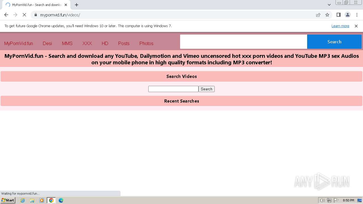Click the padlock site info icon
The width and height of the screenshot is (363, 204).
pyautogui.click(x=35, y=15)
